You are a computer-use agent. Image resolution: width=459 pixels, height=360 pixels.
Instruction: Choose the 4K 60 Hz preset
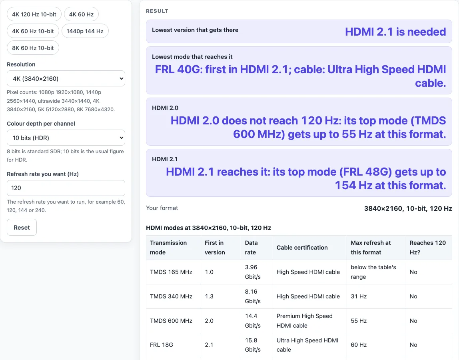(x=82, y=14)
